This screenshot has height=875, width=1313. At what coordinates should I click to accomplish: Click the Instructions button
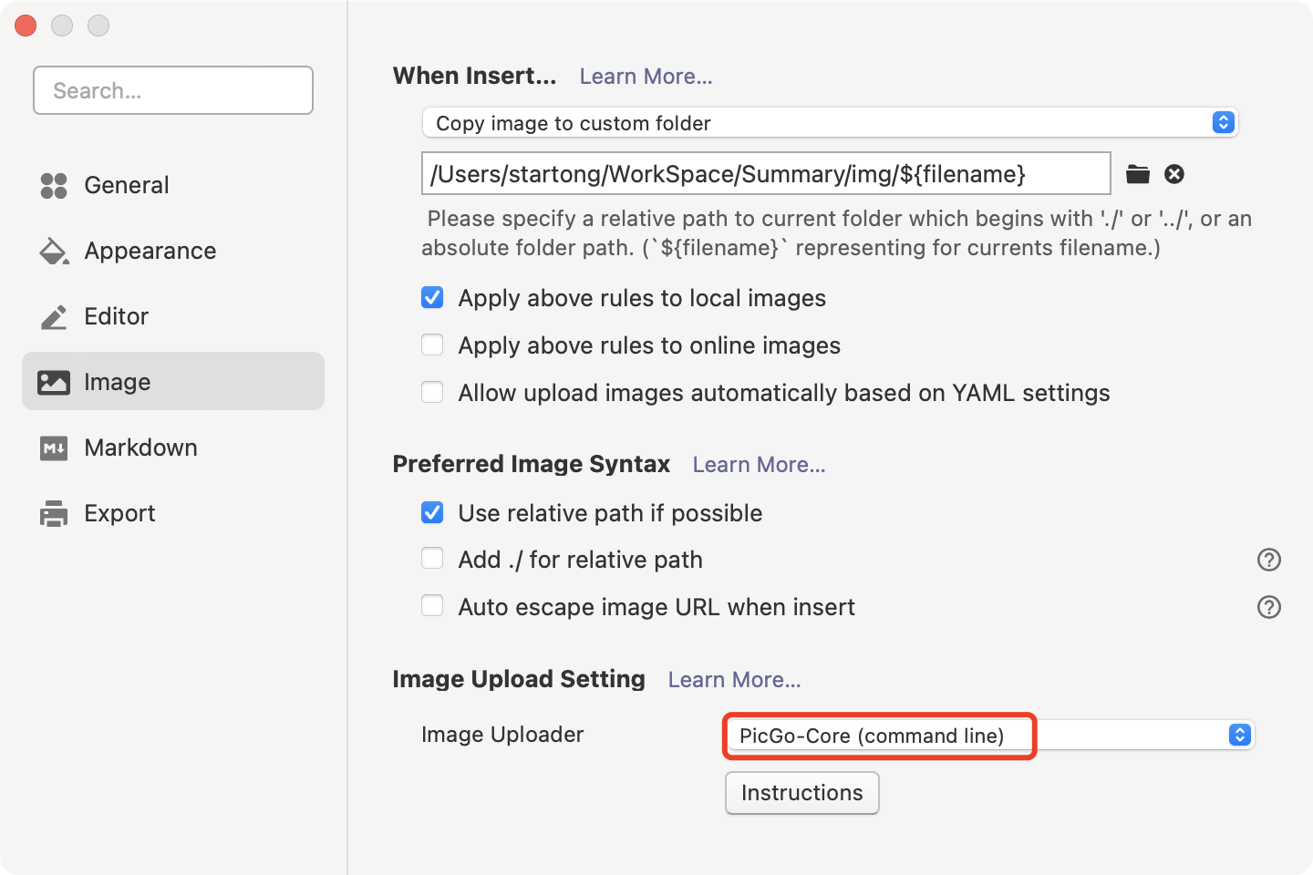pos(802,793)
